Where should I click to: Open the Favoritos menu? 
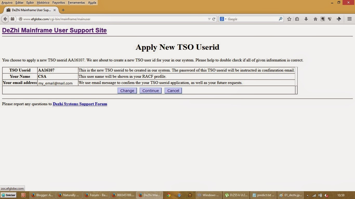(x=59, y=3)
